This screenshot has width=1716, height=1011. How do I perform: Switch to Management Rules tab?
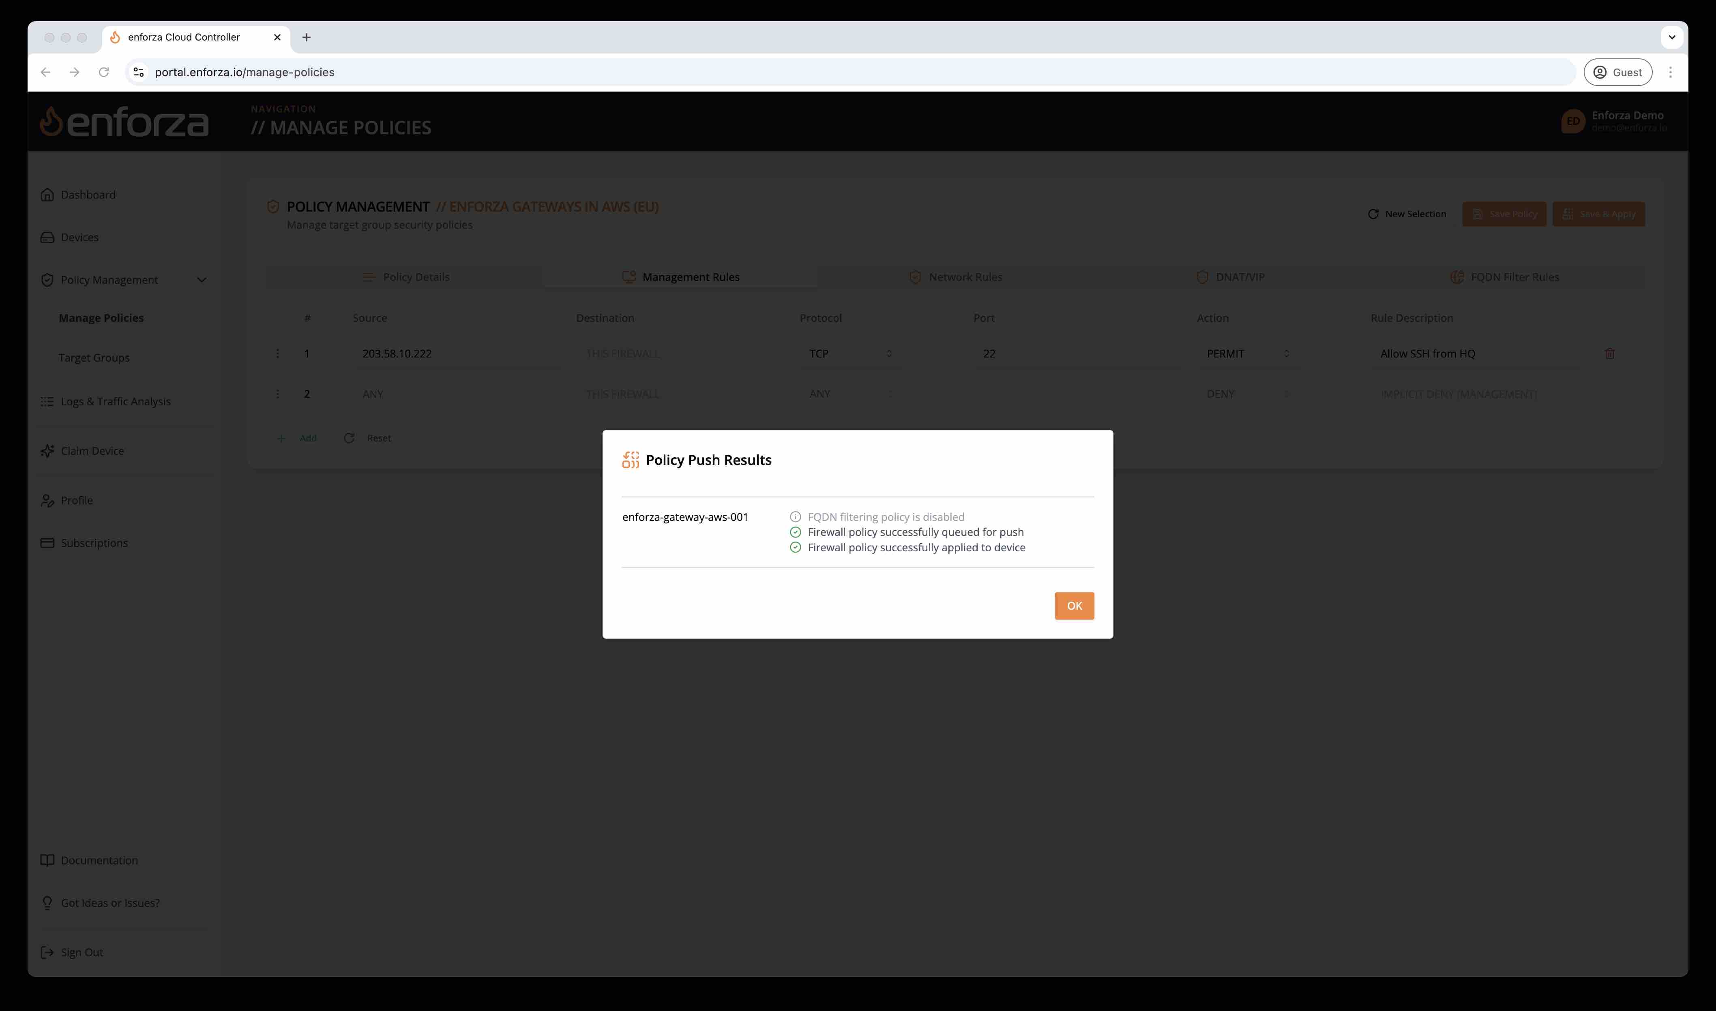tap(680, 277)
